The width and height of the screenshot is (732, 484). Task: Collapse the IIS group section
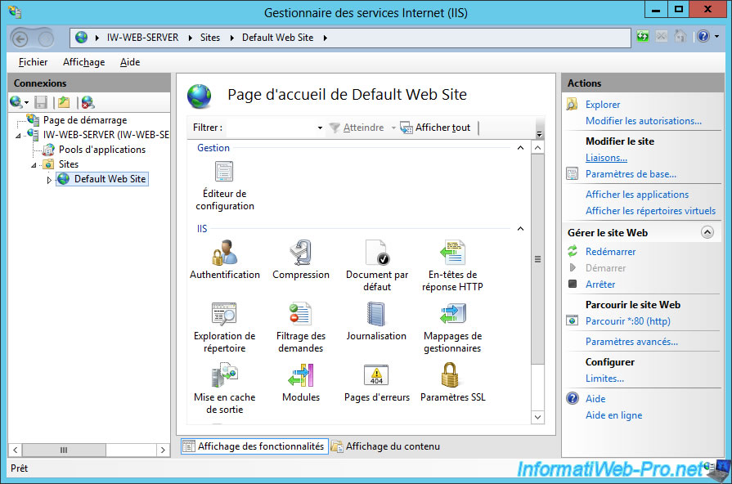point(520,229)
